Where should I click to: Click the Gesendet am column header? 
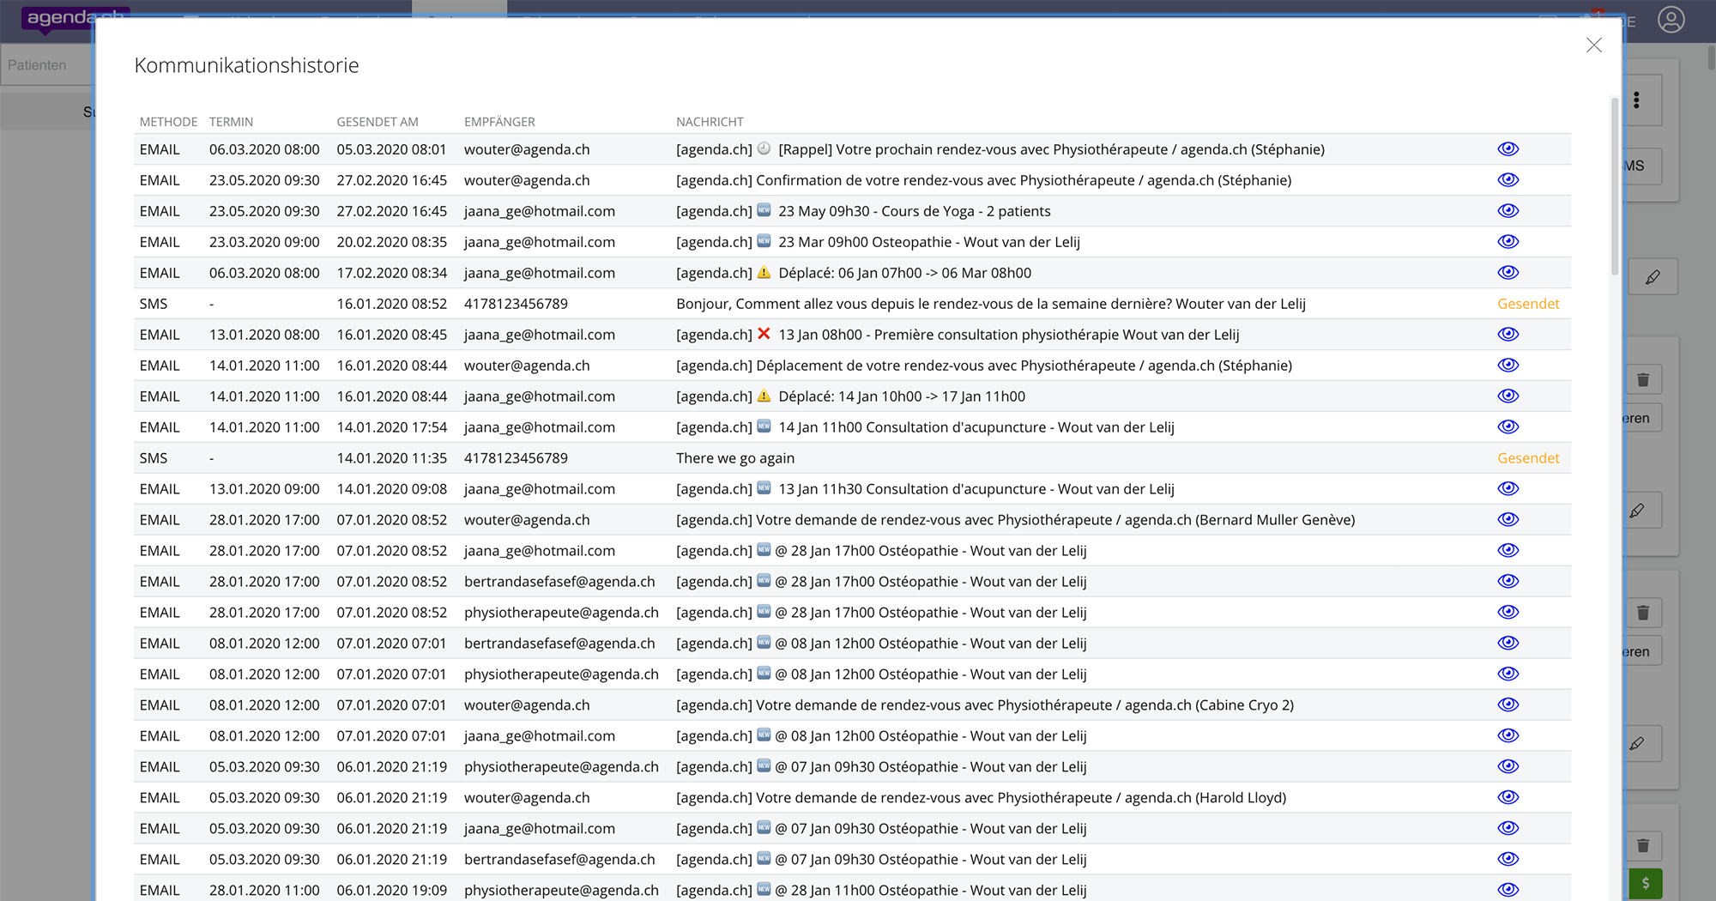(377, 122)
